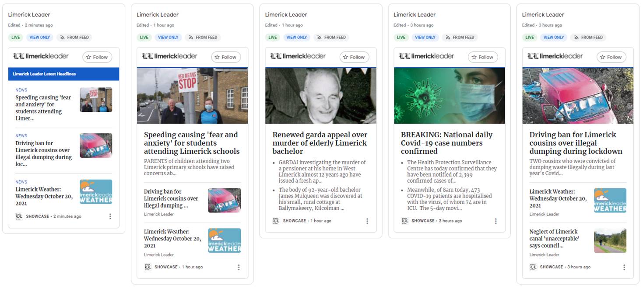Click LIVE badge on the Latest Headlines card
643x288 pixels.
pyautogui.click(x=16, y=38)
